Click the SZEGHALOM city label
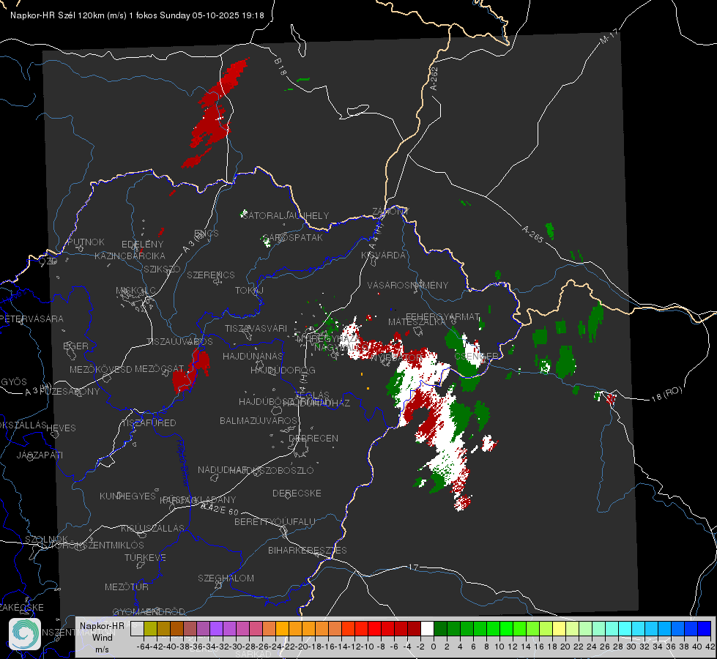The height and width of the screenshot is (659, 717). pyautogui.click(x=226, y=578)
